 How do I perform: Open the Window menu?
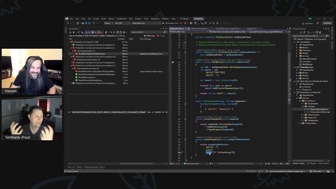coord(165,19)
